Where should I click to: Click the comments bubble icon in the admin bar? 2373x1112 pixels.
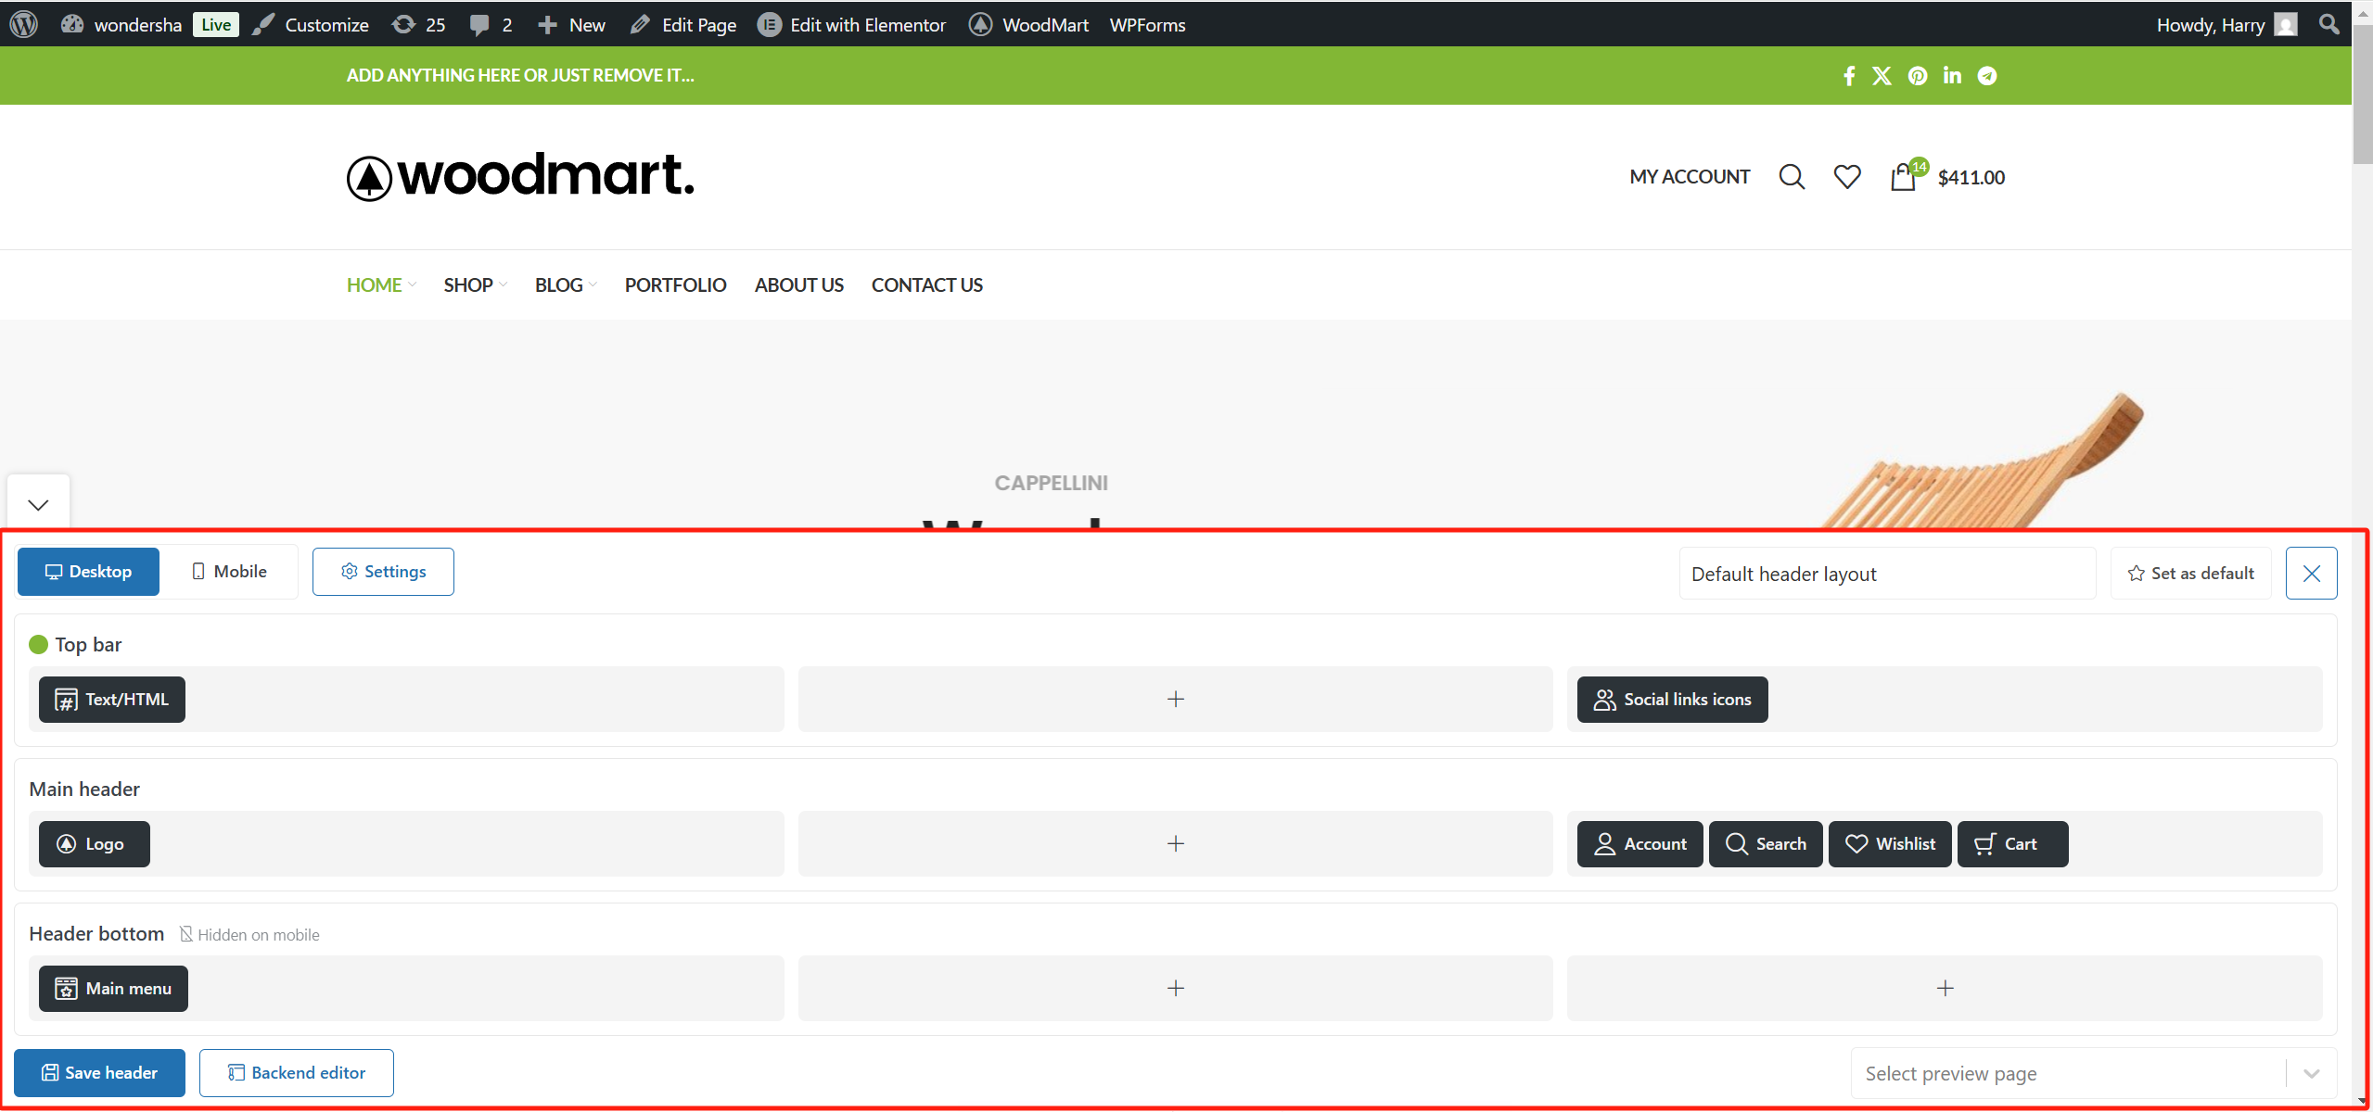tap(481, 24)
